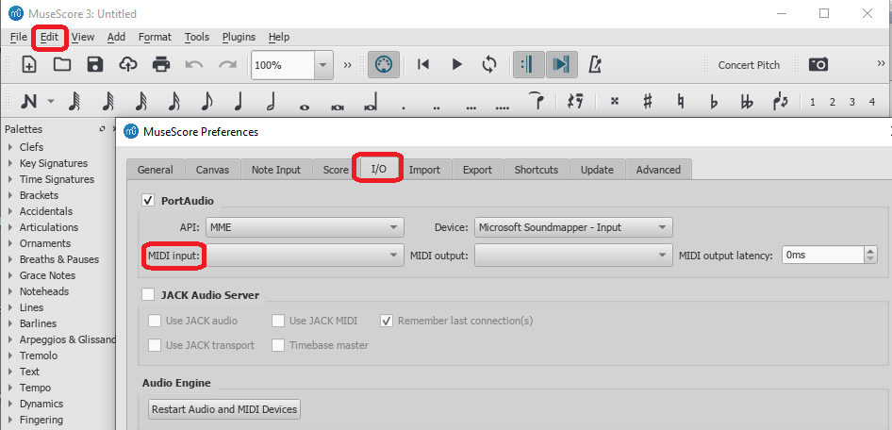Screen dimensions: 892x430
Task: Add augmentation dot to note
Action: tap(403, 107)
